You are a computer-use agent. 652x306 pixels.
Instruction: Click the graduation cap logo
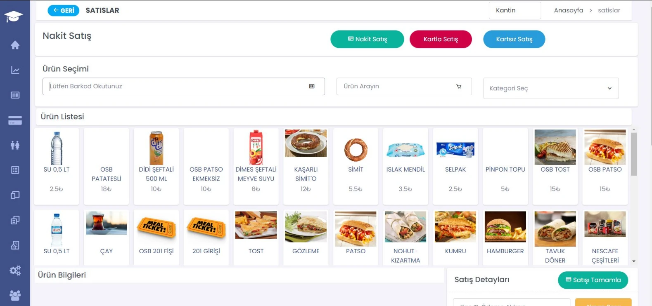coord(14,16)
